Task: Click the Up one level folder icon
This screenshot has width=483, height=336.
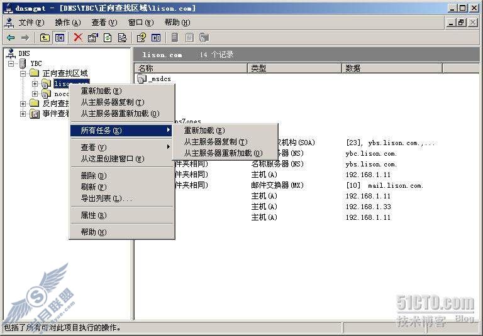Action: click(45, 38)
